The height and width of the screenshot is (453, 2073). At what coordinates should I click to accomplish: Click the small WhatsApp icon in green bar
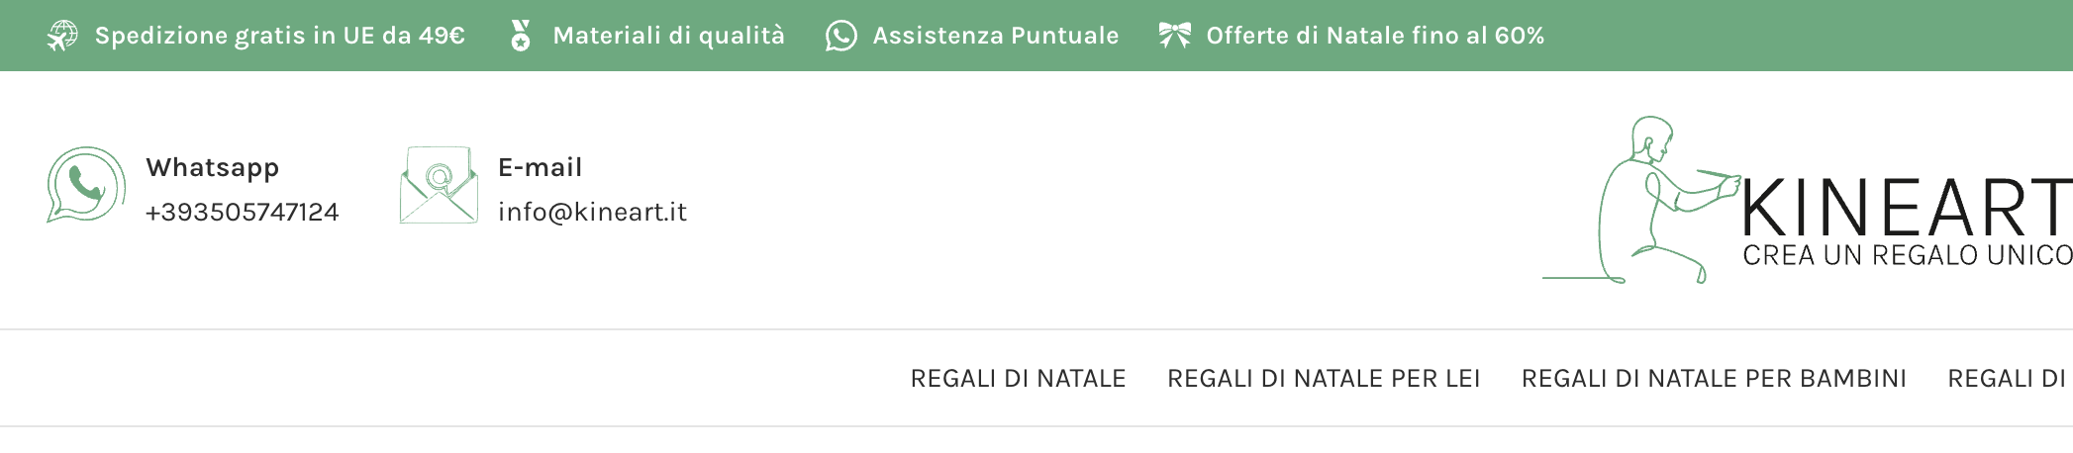[840, 36]
